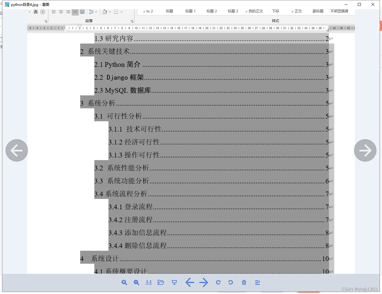Rotate the image clockwise
The height and width of the screenshot is (294, 382).
pos(218,283)
